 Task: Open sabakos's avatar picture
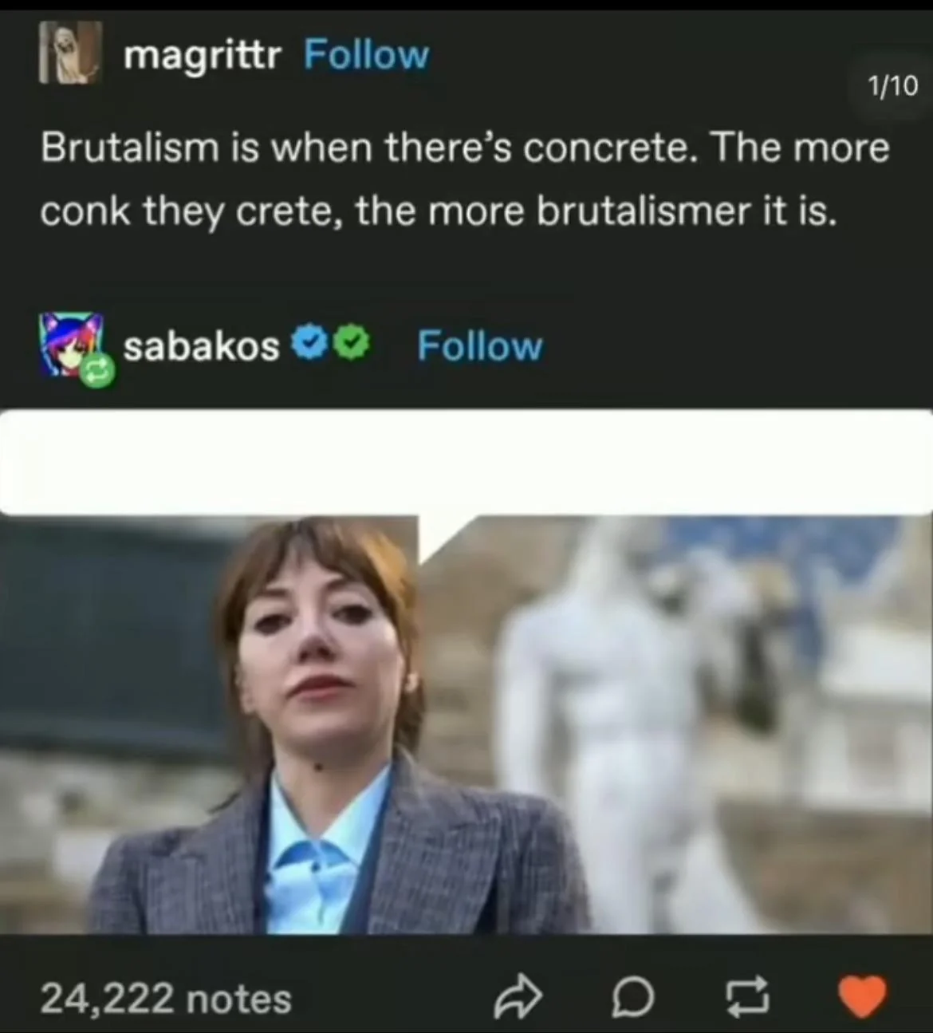tap(71, 344)
